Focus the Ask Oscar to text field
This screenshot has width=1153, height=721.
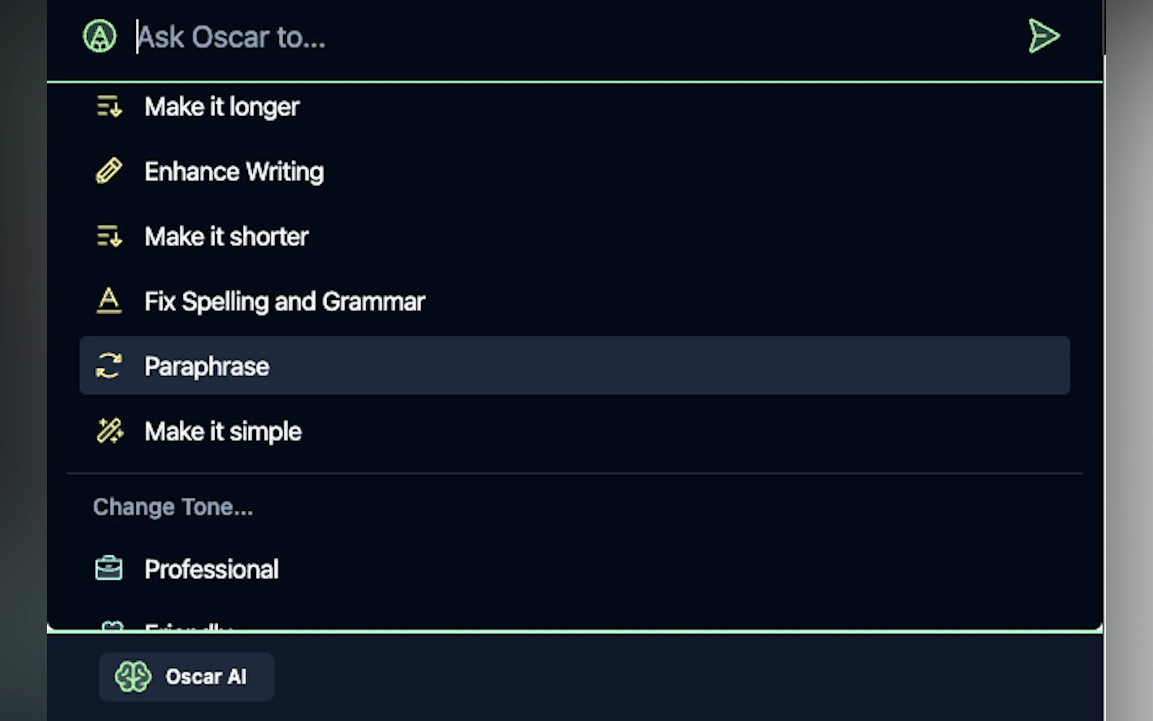[x=572, y=37]
